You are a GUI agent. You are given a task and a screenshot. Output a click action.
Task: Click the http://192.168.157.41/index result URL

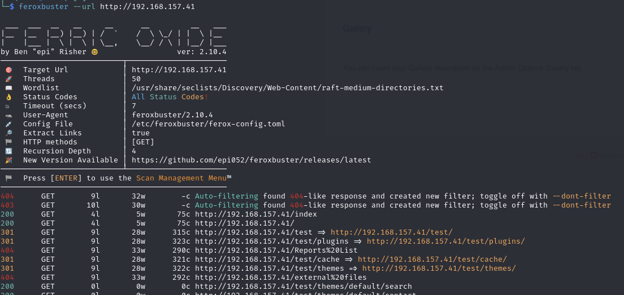point(255,214)
